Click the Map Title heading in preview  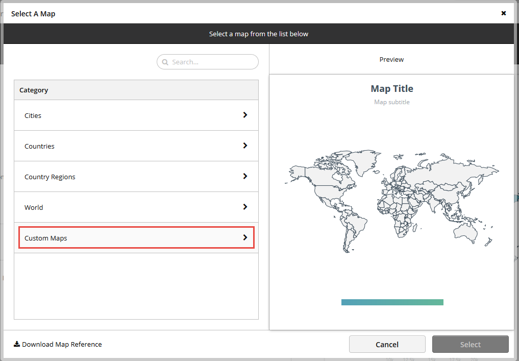392,88
